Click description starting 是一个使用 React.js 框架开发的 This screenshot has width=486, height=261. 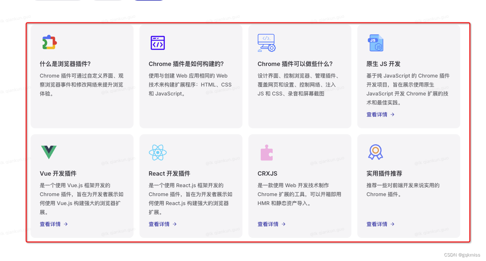[191, 199]
